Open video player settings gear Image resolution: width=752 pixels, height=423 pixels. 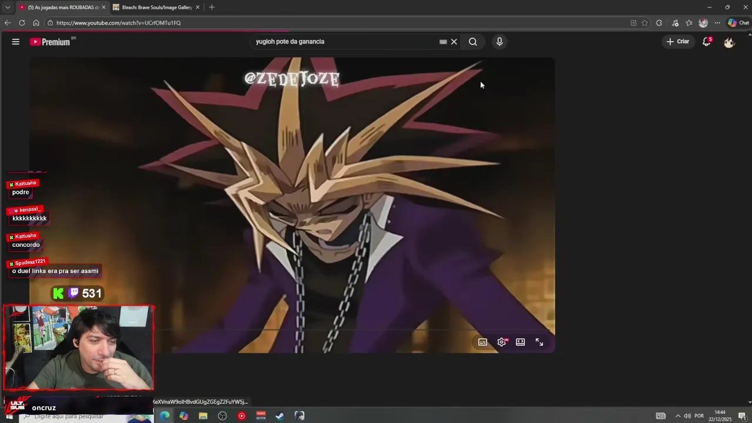pos(502,342)
